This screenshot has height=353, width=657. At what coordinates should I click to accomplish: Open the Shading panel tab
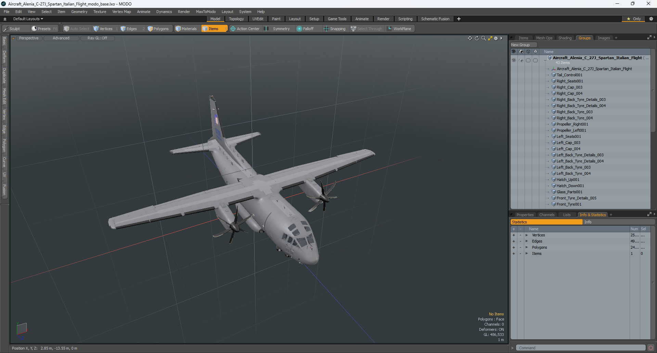565,38
